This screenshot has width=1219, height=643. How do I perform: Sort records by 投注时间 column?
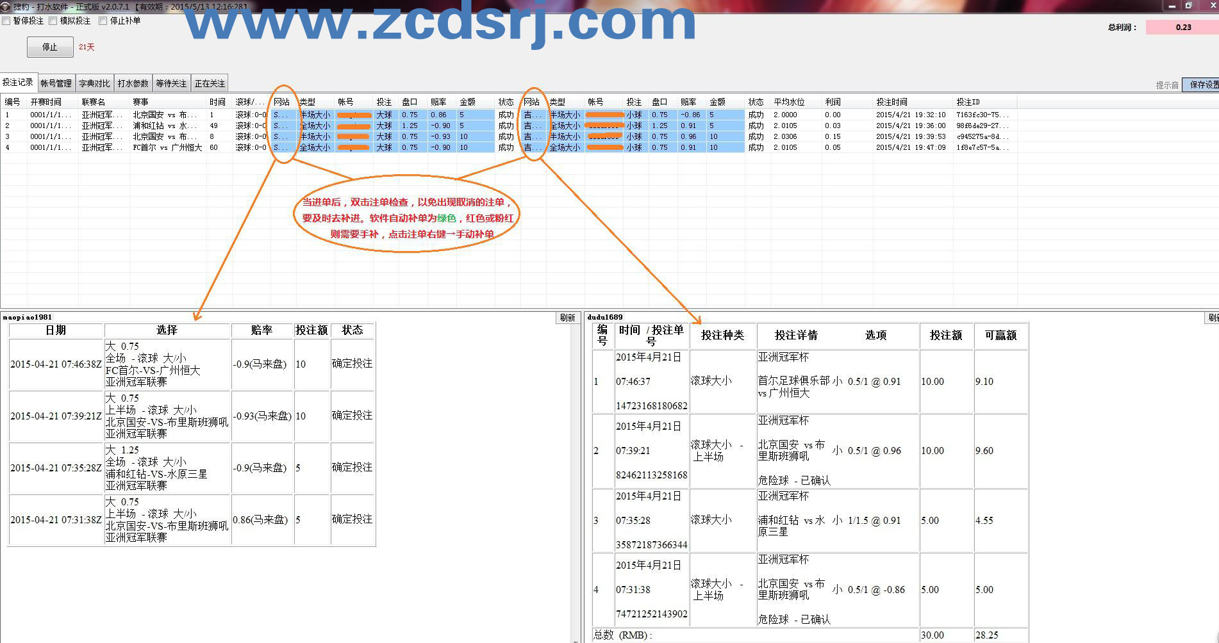[891, 102]
